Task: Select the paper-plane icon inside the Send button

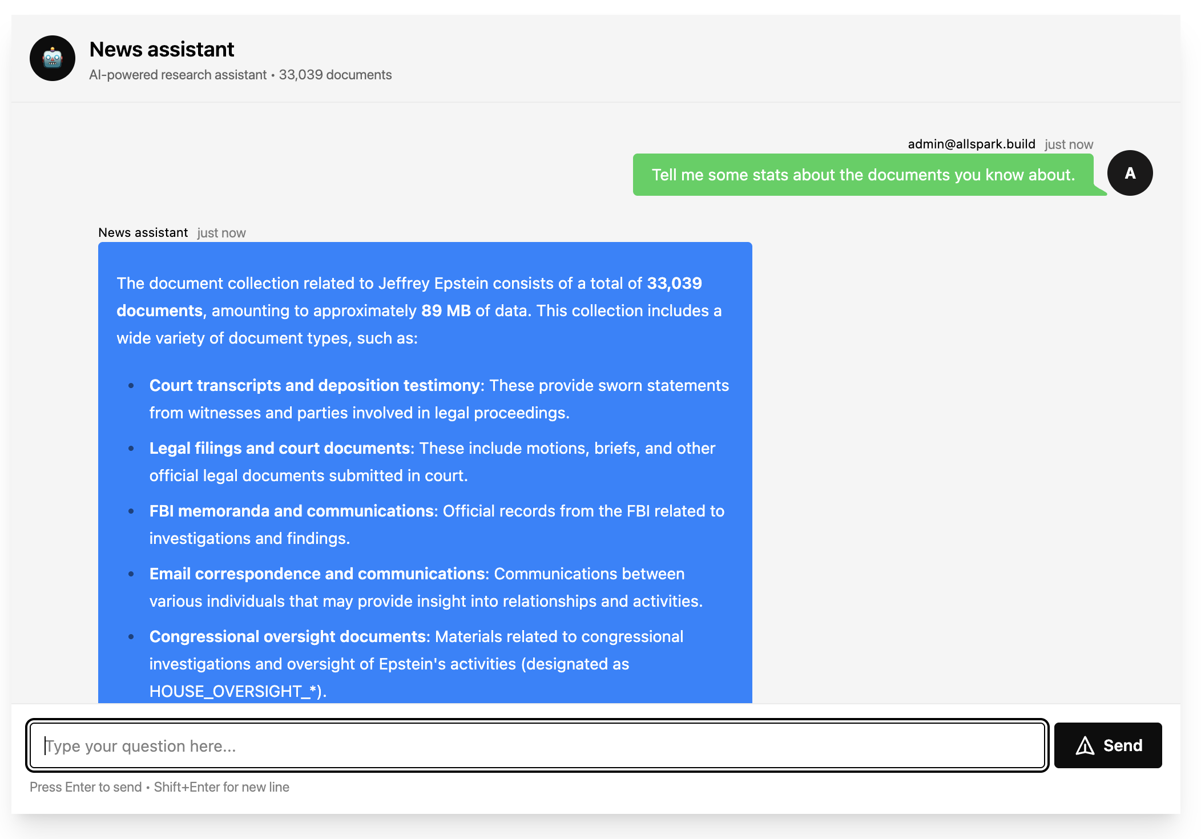Action: click(x=1084, y=745)
